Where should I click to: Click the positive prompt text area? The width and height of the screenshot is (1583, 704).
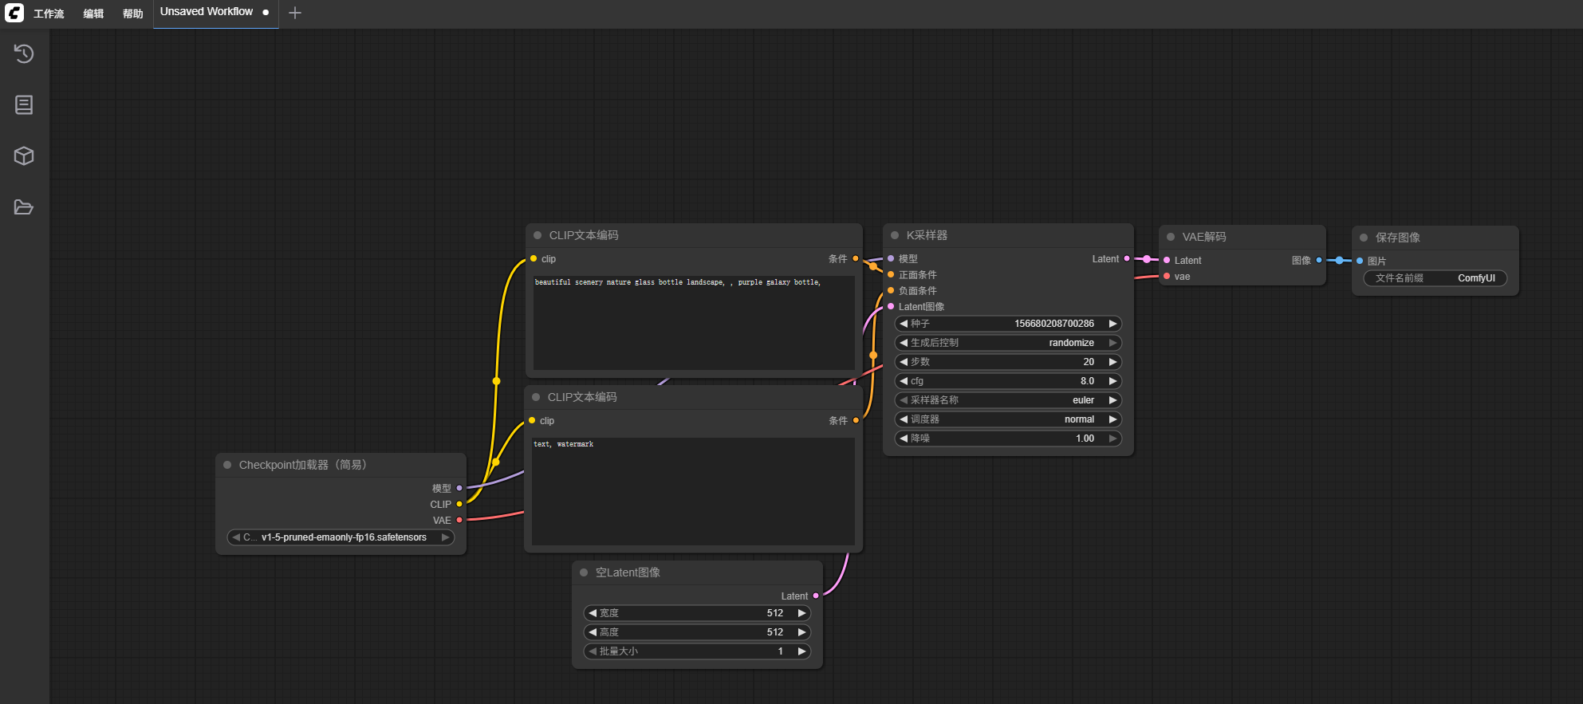[x=694, y=323]
